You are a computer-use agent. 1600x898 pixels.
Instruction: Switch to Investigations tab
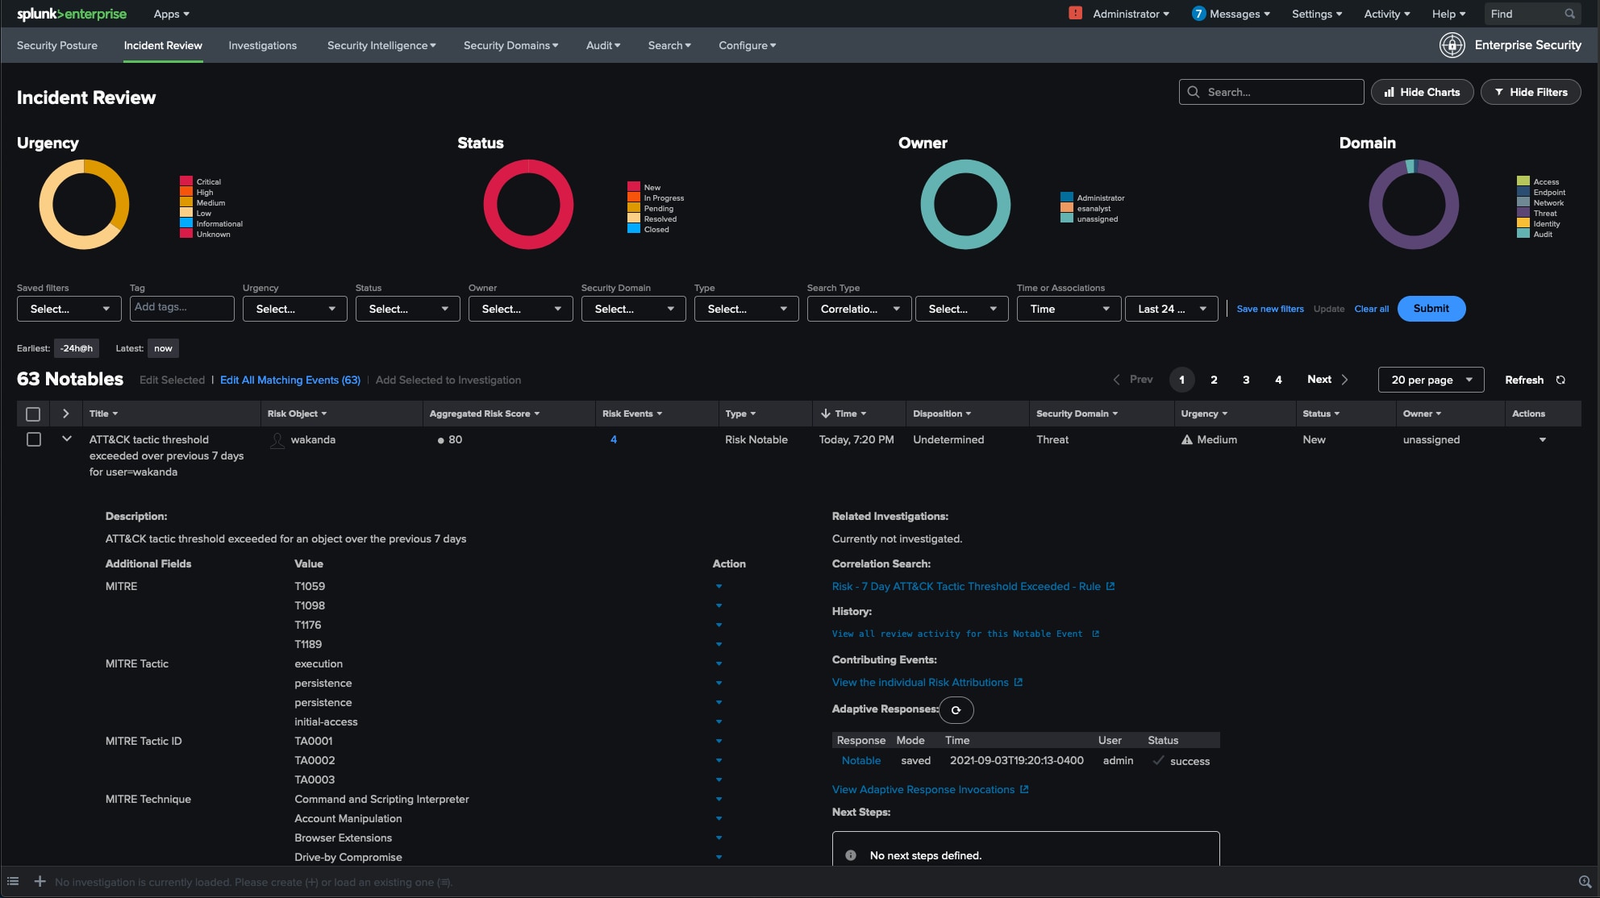(262, 45)
